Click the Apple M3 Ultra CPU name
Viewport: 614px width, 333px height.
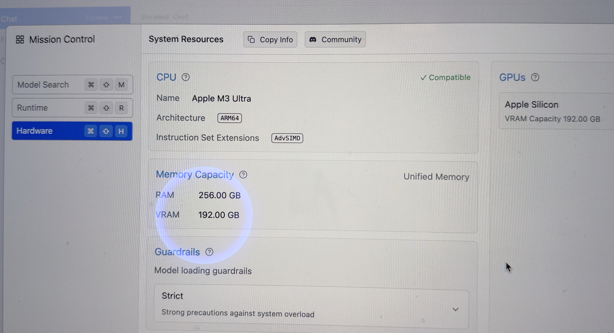(222, 98)
